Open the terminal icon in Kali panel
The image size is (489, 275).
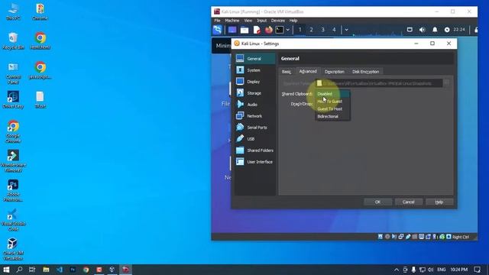pos(280,30)
